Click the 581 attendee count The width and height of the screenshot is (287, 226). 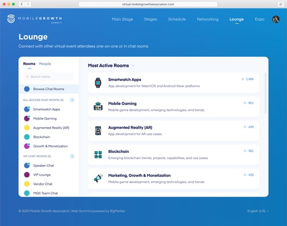click(x=251, y=151)
